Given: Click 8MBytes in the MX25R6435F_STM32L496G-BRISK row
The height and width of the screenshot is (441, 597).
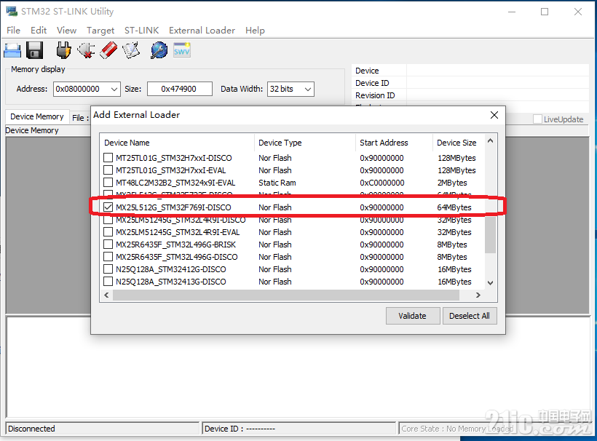Looking at the screenshot, I should 452,245.
